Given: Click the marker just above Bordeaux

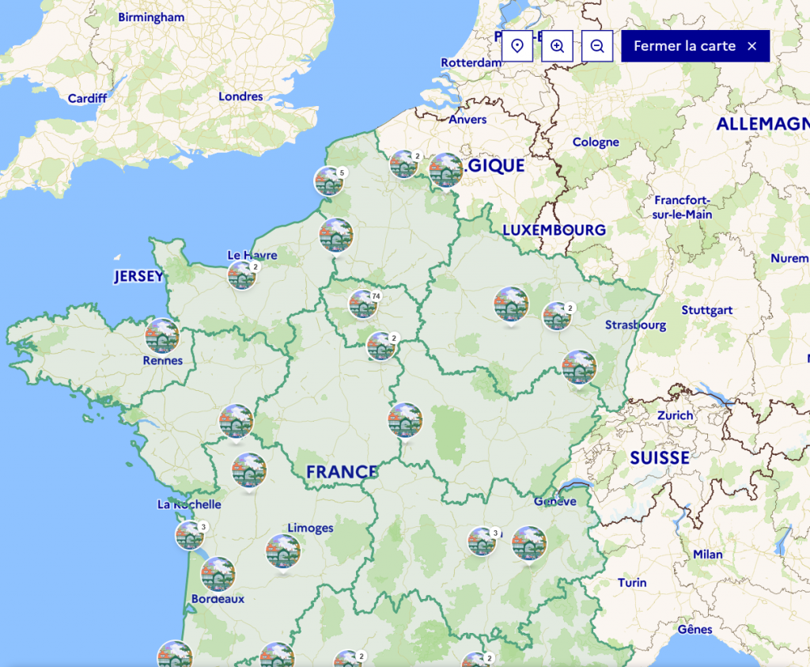Looking at the screenshot, I should 218,574.
